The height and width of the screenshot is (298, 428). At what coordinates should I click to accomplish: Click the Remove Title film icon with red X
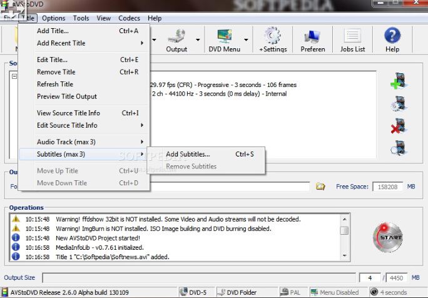[x=399, y=126]
